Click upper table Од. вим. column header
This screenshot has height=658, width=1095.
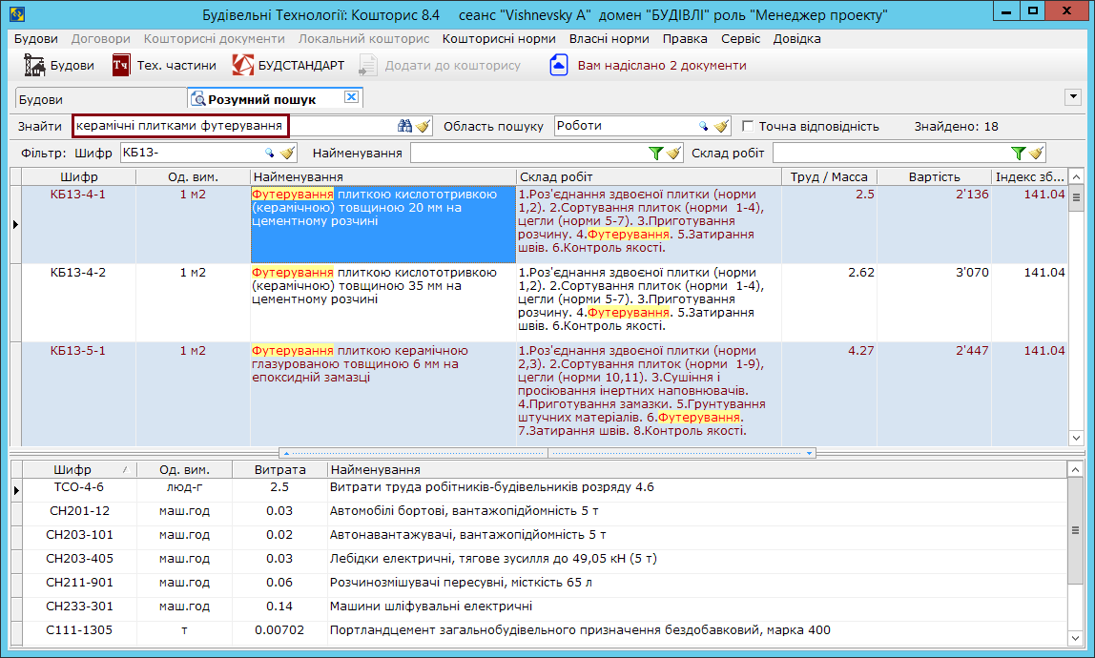193,176
